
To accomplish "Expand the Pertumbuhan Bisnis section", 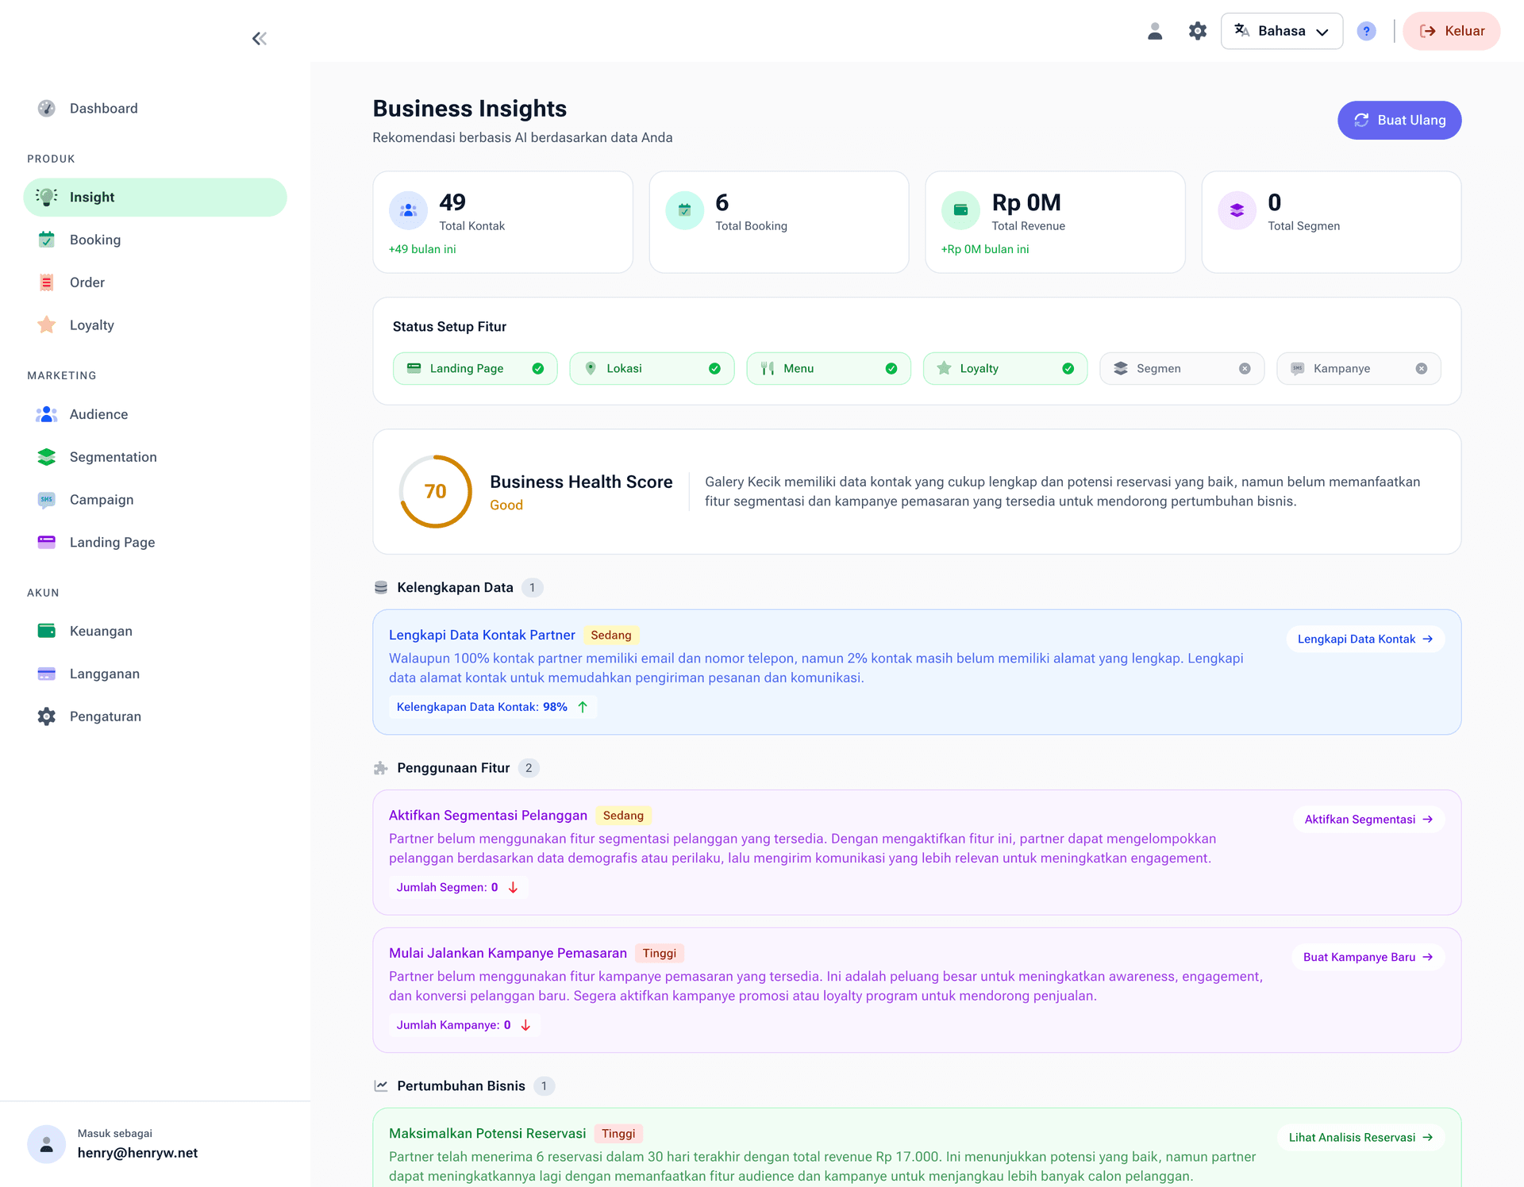I will pyautogui.click(x=460, y=1085).
